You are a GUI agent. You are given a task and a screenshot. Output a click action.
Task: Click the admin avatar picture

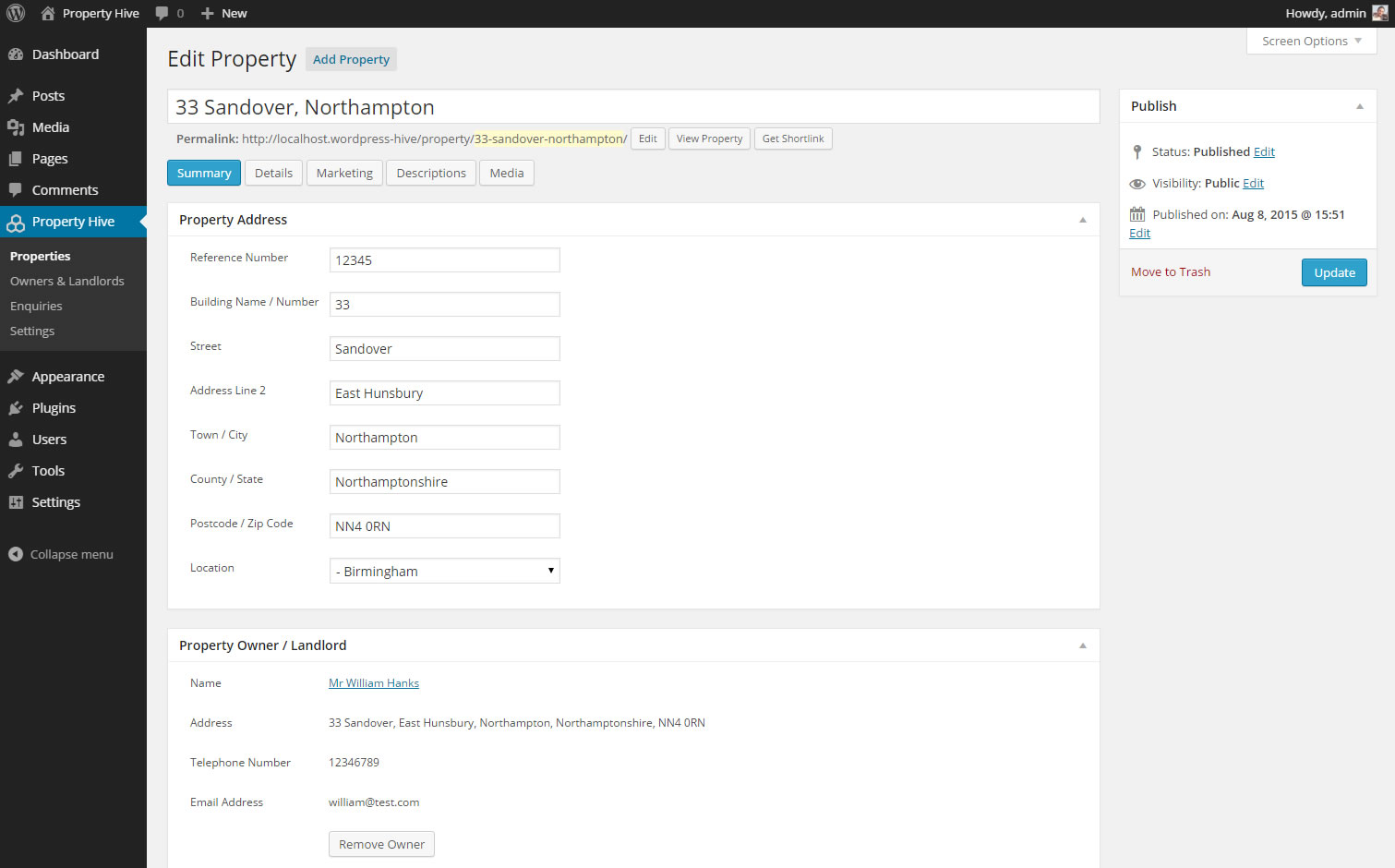1379,13
